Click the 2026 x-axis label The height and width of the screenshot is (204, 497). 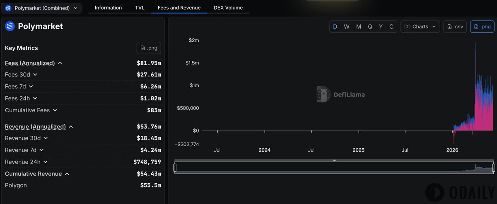452,150
